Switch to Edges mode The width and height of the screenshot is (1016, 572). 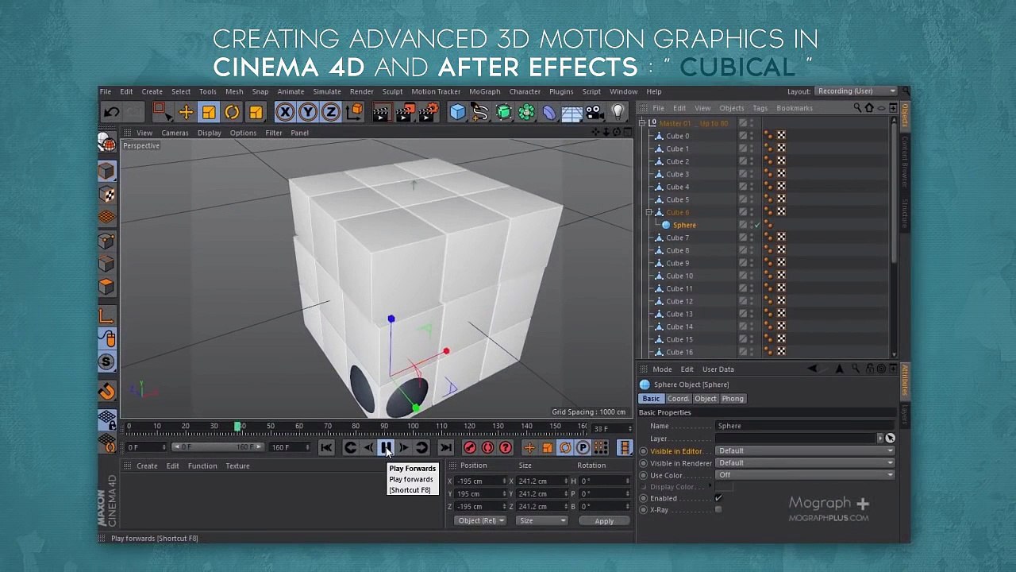(x=106, y=263)
